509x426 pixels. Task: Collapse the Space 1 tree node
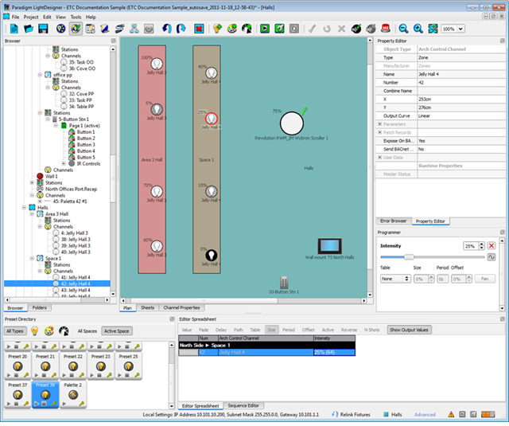point(32,258)
